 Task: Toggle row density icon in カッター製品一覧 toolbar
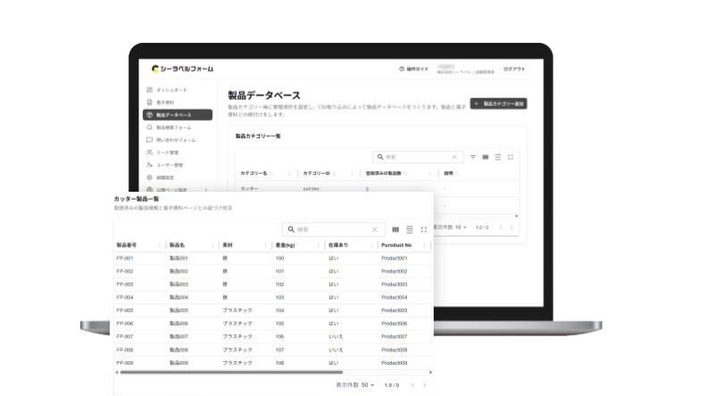[x=410, y=230]
